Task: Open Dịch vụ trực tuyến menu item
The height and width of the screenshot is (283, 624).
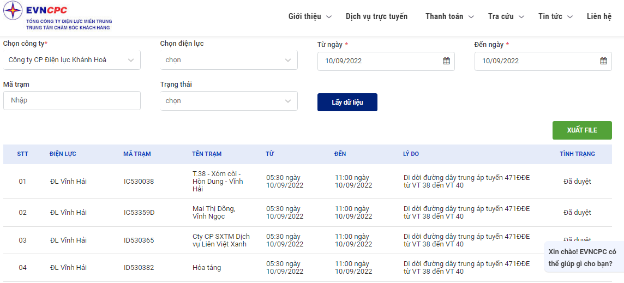Action: 376,17
